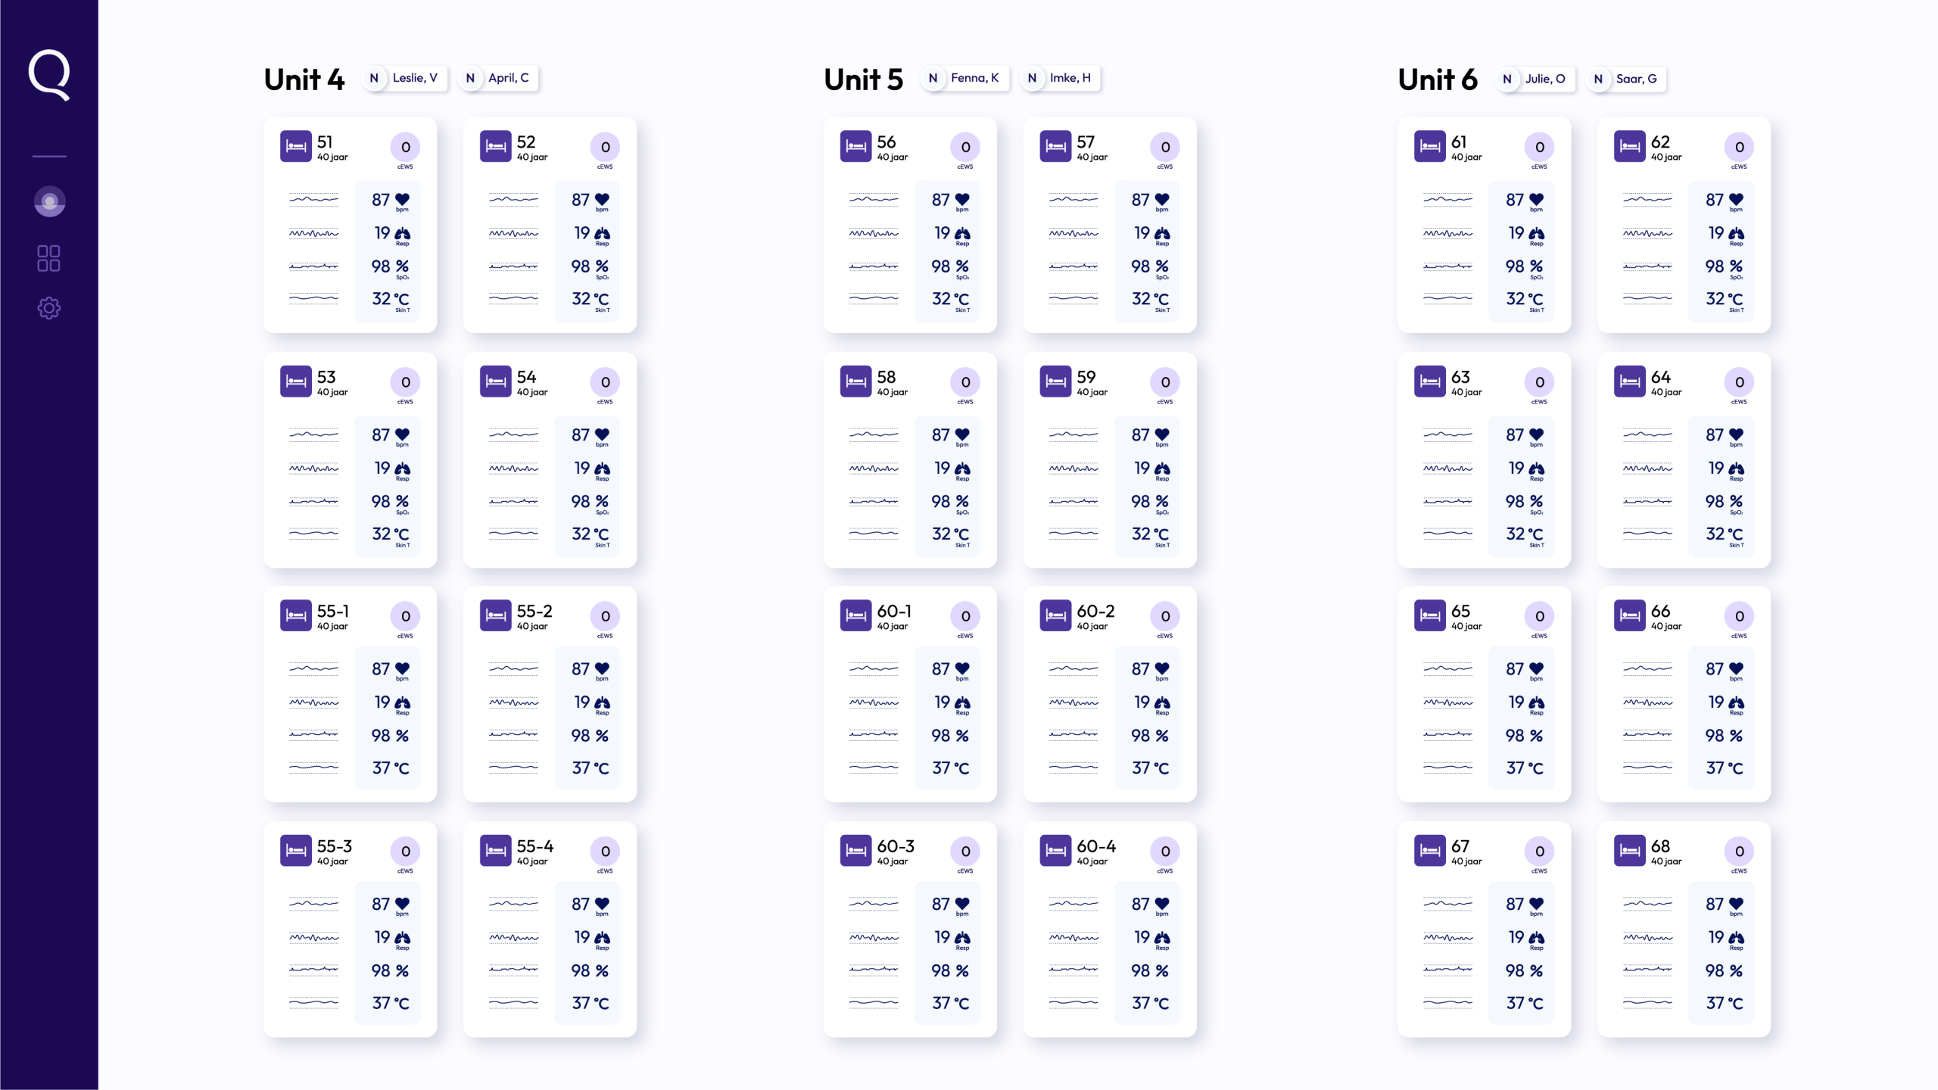Click the Q logo in sidebar

click(49, 74)
